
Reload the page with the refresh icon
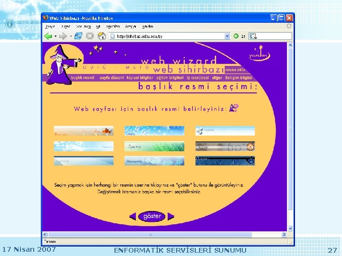coord(78,36)
